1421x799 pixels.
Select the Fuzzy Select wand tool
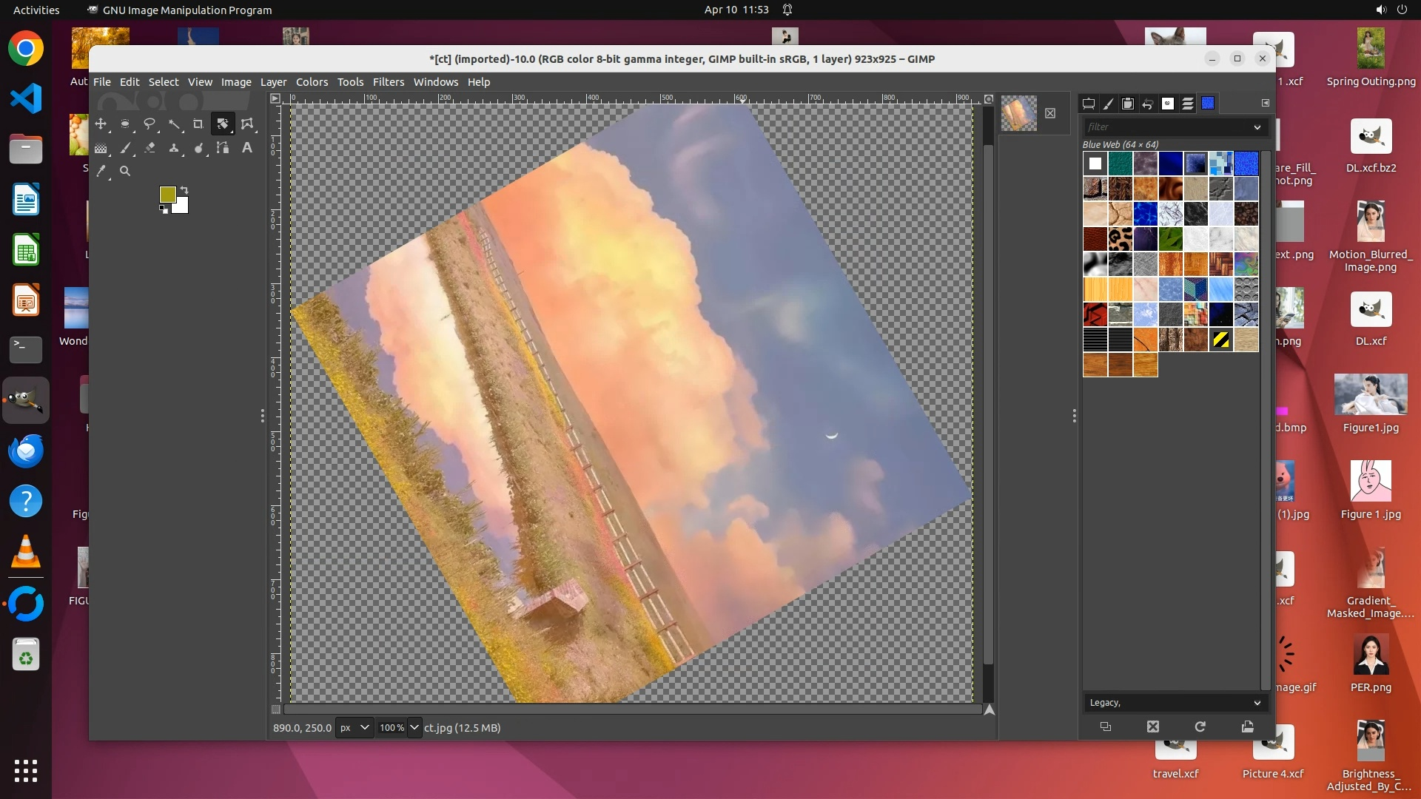pos(174,124)
